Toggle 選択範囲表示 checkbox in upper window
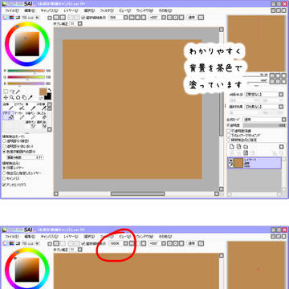This screenshot has height=289, width=289. tap(83, 18)
